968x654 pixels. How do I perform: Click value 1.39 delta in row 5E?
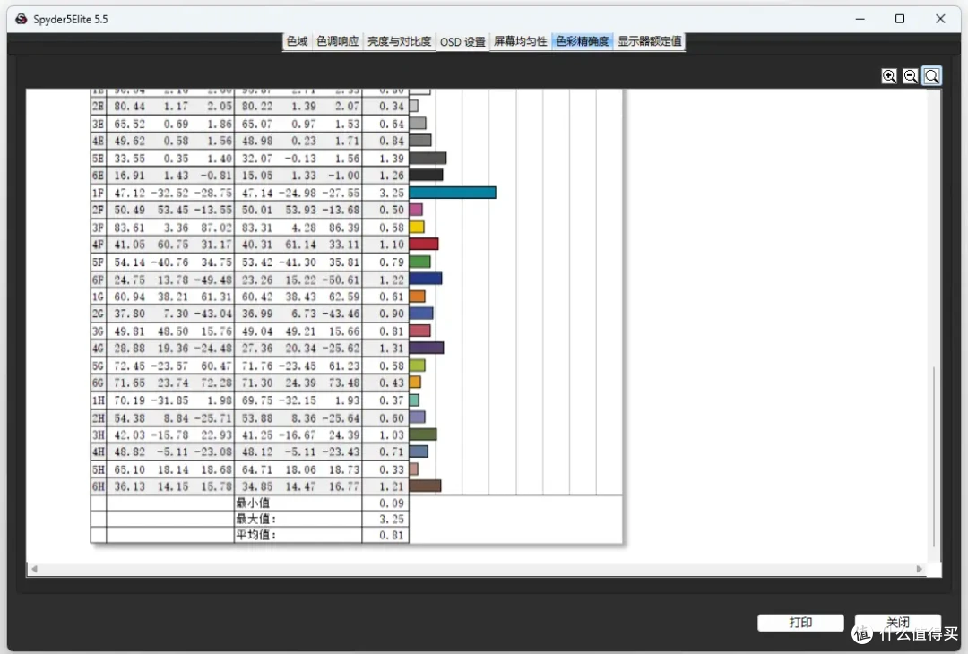tap(392, 159)
